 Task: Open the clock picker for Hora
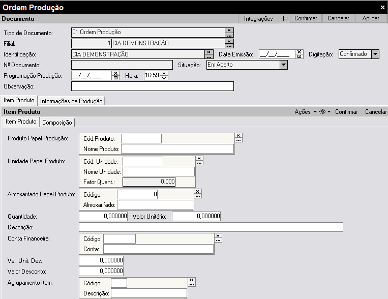click(x=164, y=77)
